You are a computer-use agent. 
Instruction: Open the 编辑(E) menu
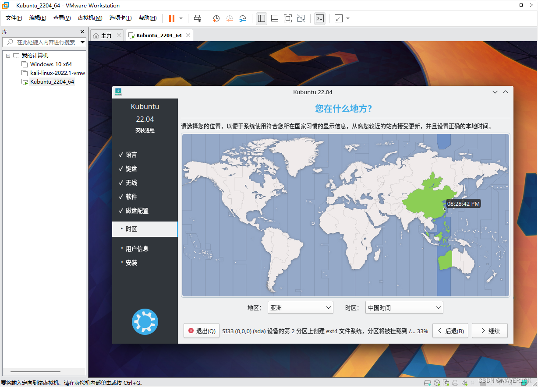(38, 18)
